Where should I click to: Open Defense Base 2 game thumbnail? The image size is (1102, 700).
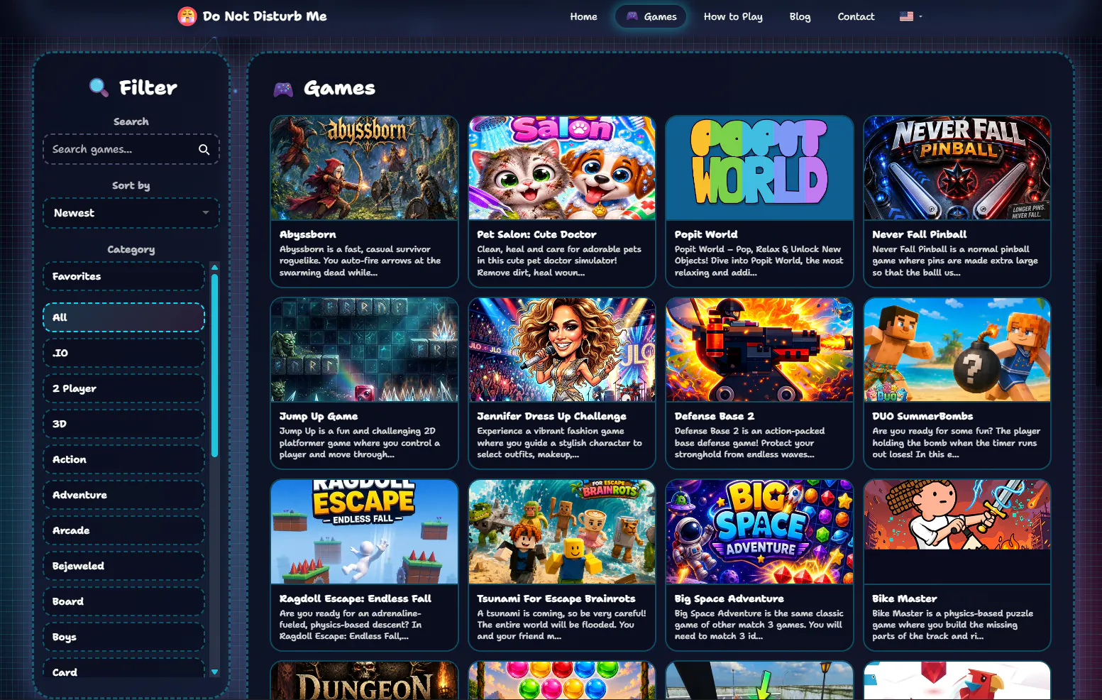tap(759, 350)
